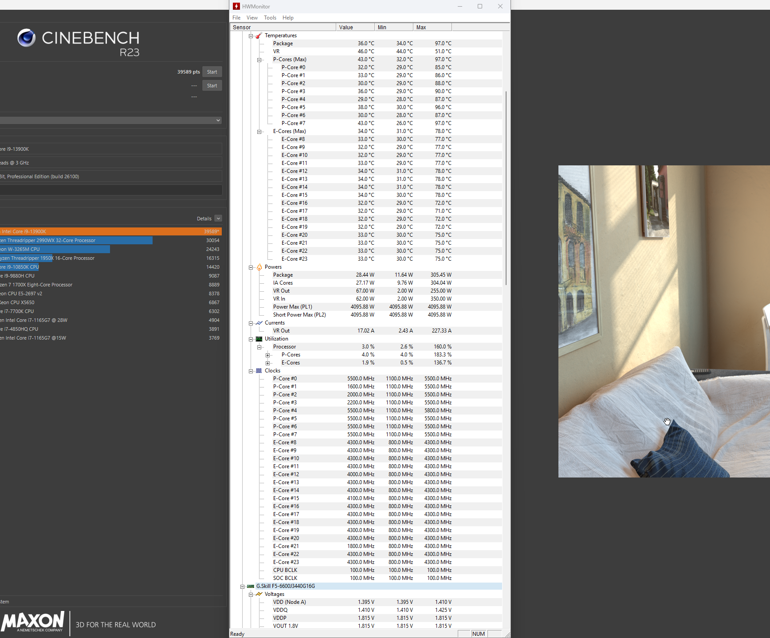Select the i9-9880H CPU ranking row
Image resolution: width=770 pixels, height=638 pixels.
click(110, 276)
